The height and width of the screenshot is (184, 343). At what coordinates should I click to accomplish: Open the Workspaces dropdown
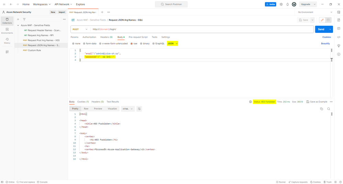coord(42,4)
